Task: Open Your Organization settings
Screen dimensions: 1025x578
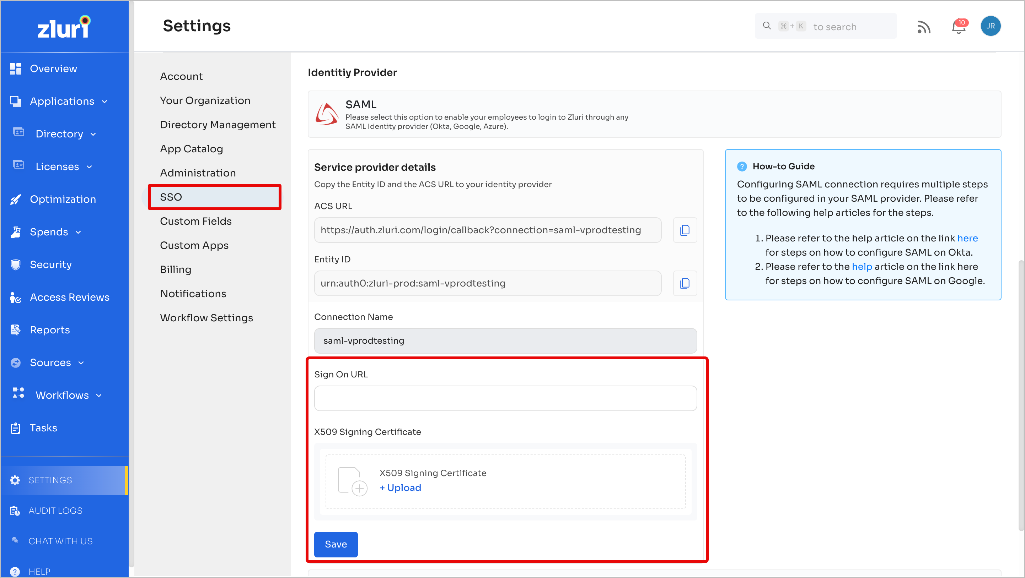Action: (x=205, y=100)
